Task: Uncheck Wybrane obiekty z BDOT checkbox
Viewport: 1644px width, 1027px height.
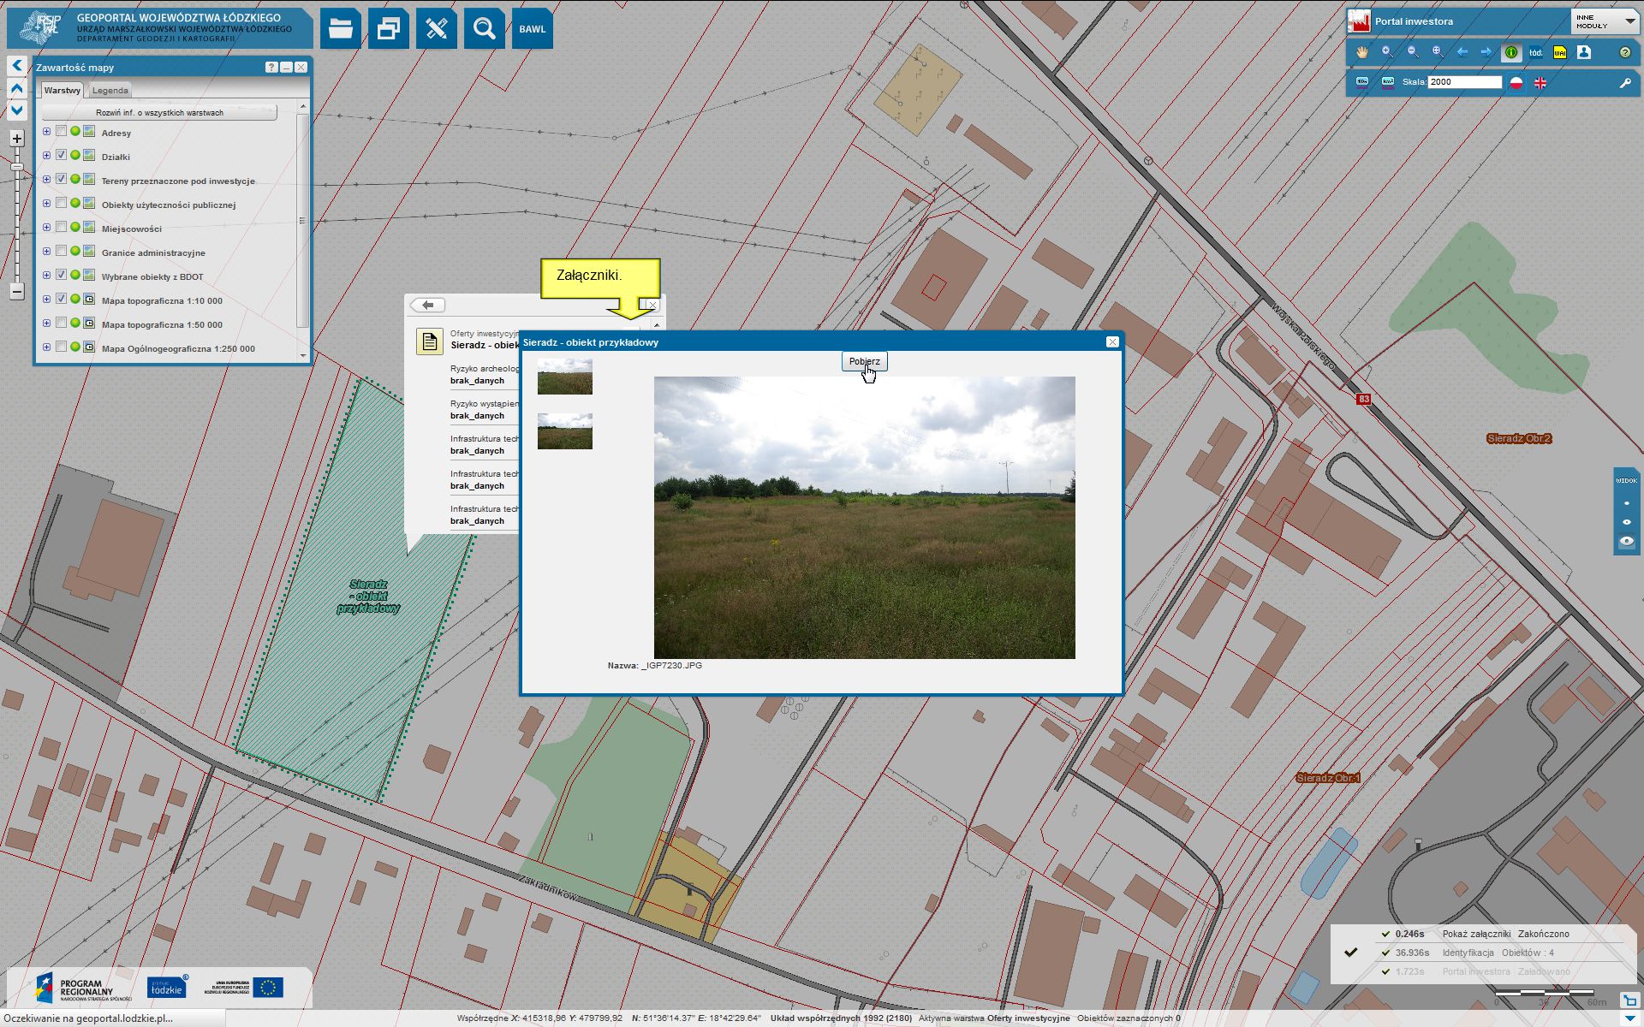Action: [61, 276]
